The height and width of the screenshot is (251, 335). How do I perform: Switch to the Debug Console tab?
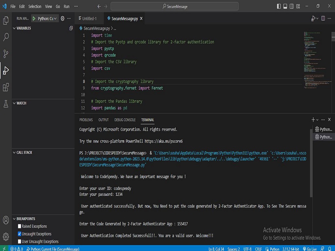(125, 120)
